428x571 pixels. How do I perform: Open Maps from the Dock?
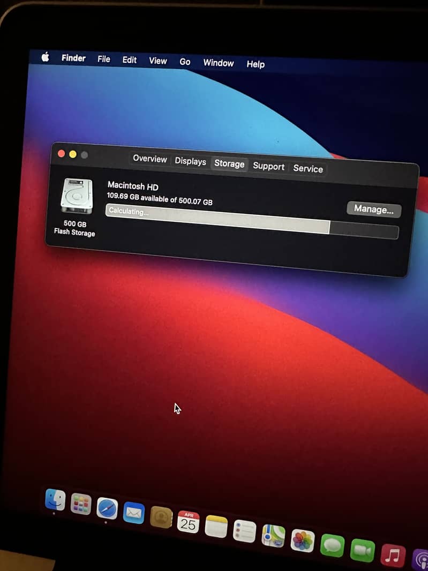coord(274,536)
